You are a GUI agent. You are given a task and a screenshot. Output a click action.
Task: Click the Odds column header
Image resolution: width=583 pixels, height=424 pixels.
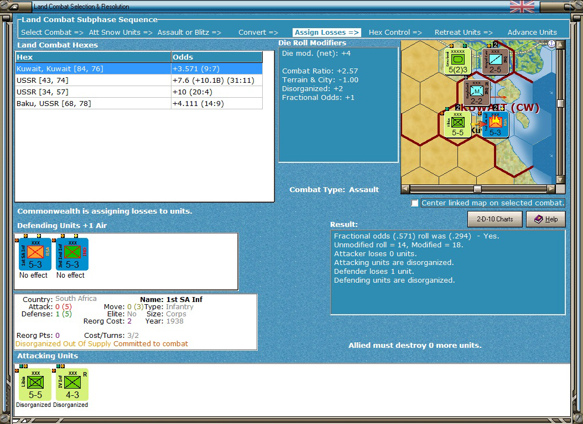pos(217,57)
